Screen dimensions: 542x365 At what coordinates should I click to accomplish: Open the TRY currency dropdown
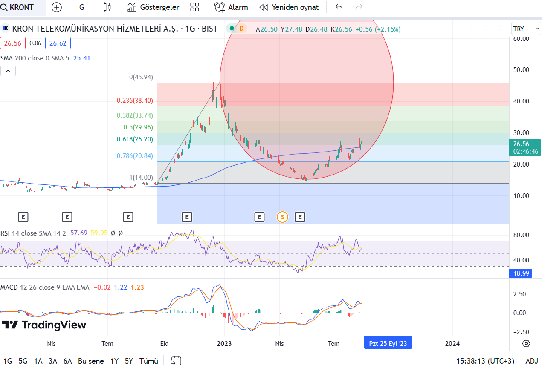[526, 29]
